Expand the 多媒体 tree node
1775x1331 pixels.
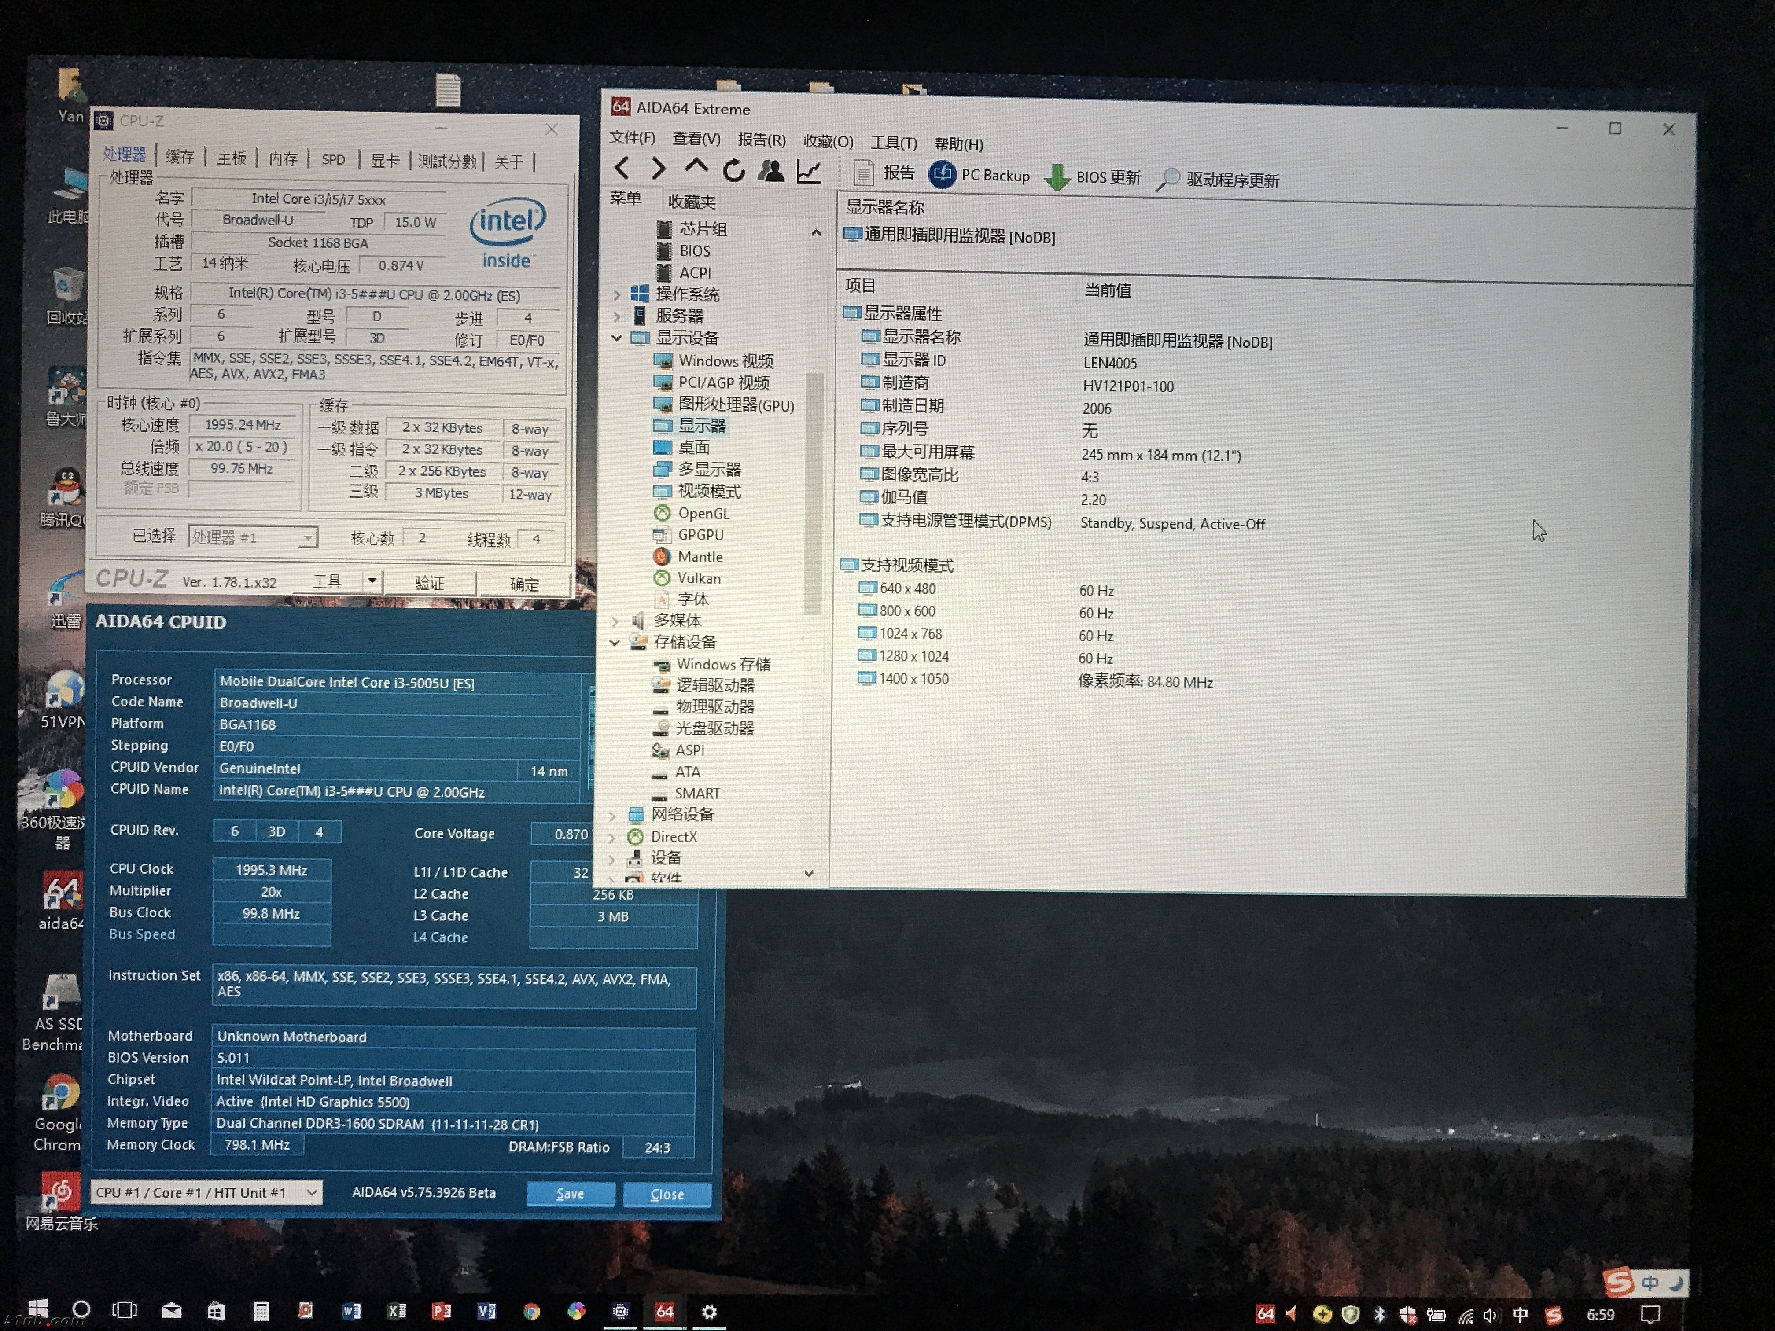click(615, 621)
